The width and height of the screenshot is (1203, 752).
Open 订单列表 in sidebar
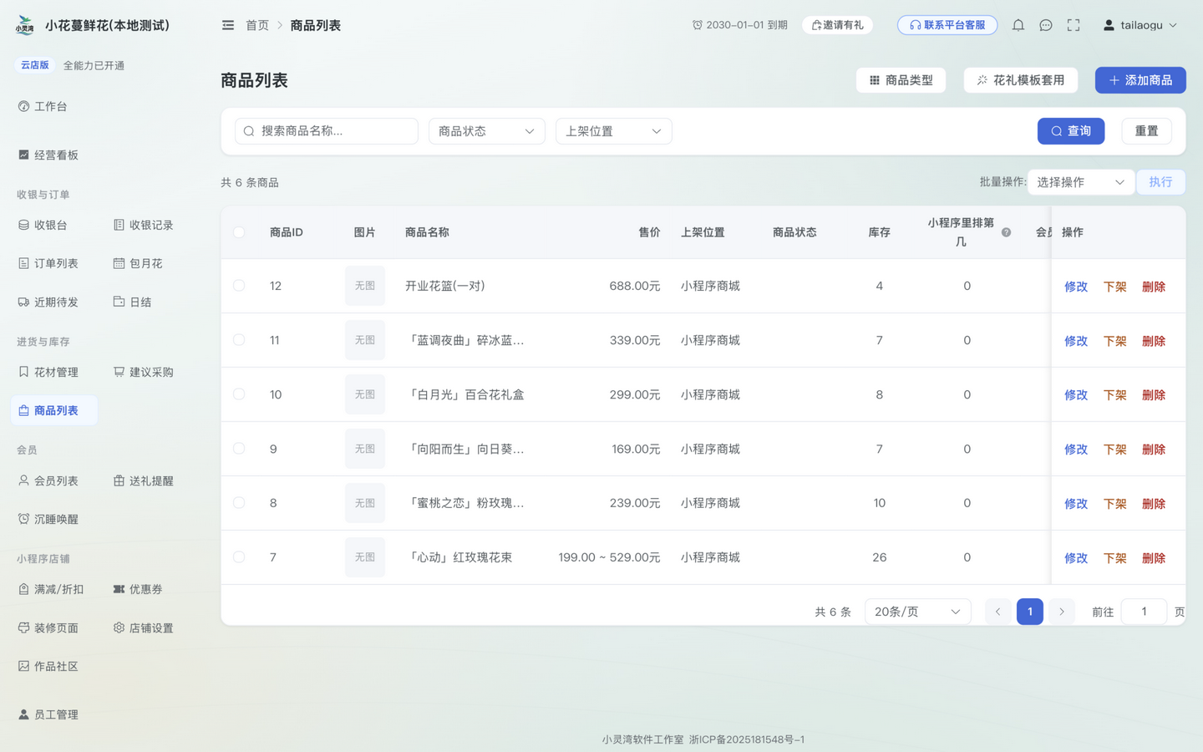click(x=48, y=263)
